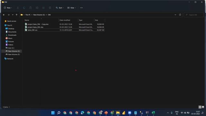Image resolution: width=206 pixels, height=116 pixels.
Task: Open taskbar Search magnifier
Action: (59, 113)
